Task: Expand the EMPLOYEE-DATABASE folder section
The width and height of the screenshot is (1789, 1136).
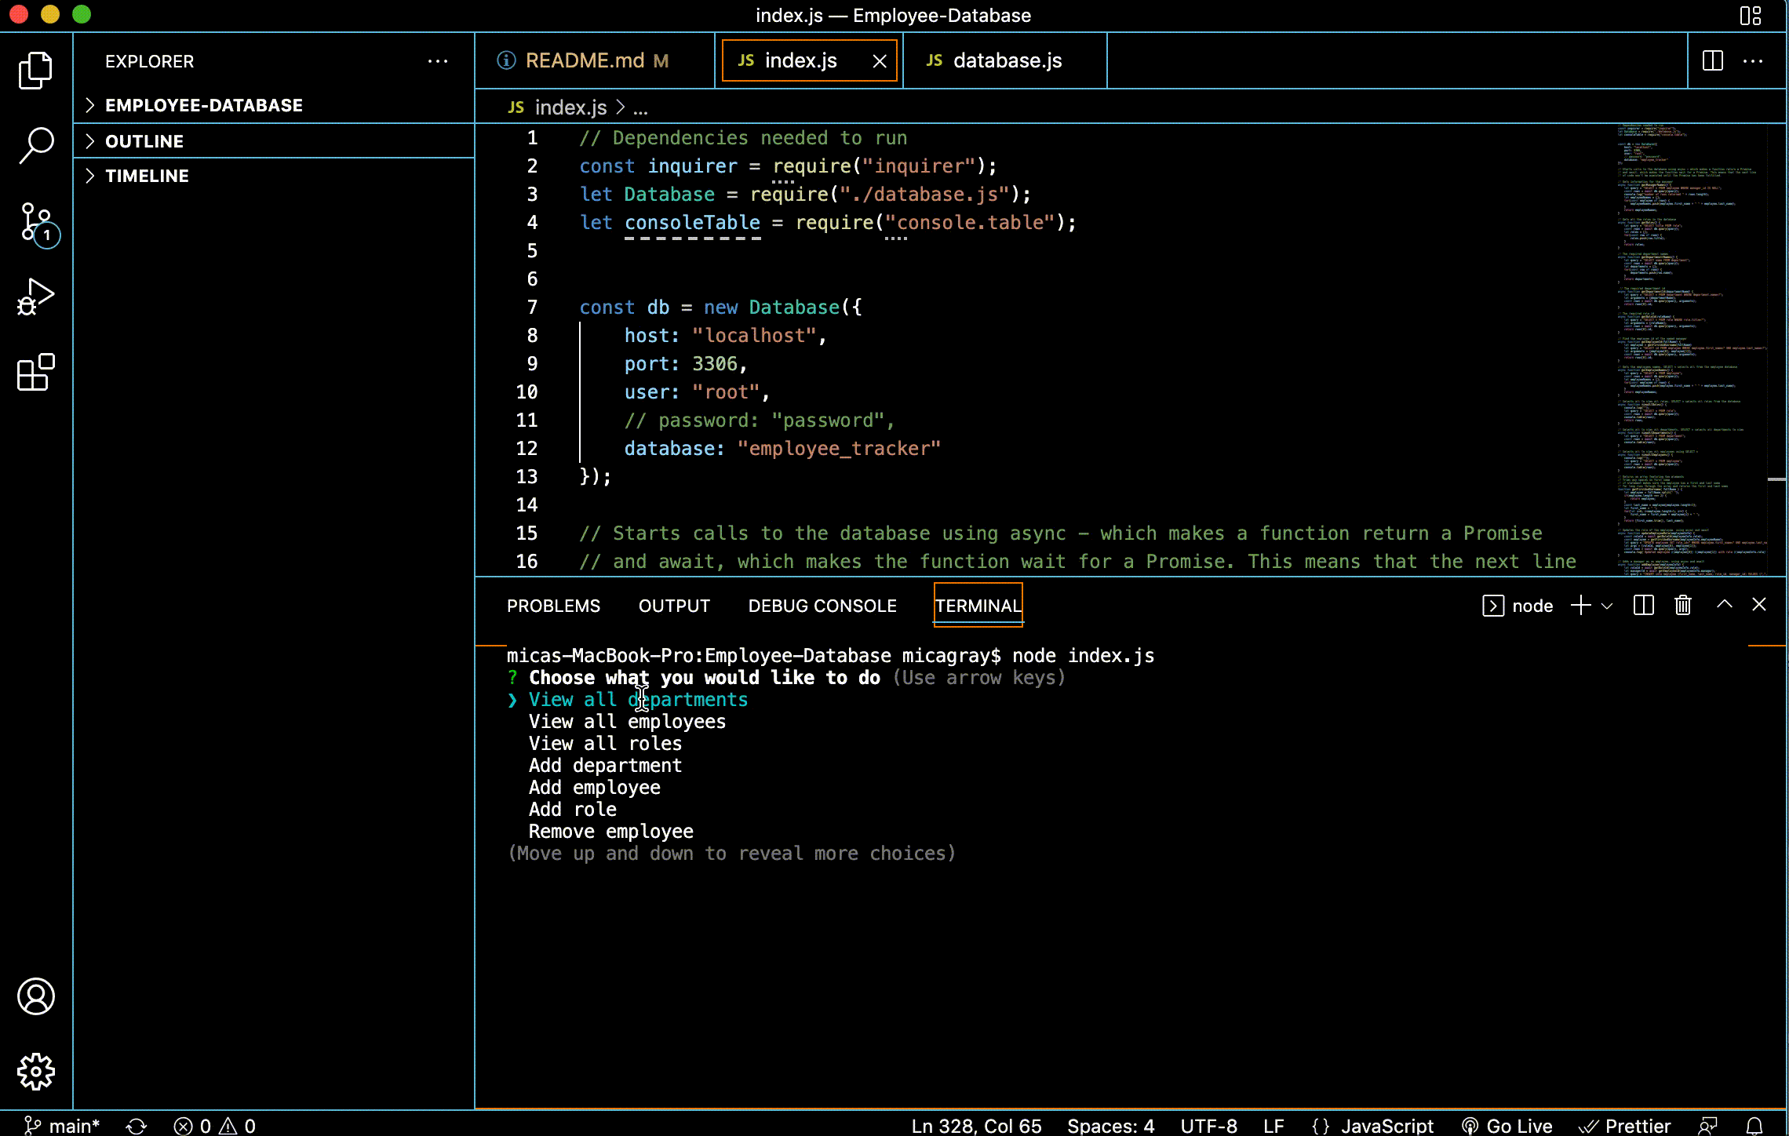Action: point(203,105)
